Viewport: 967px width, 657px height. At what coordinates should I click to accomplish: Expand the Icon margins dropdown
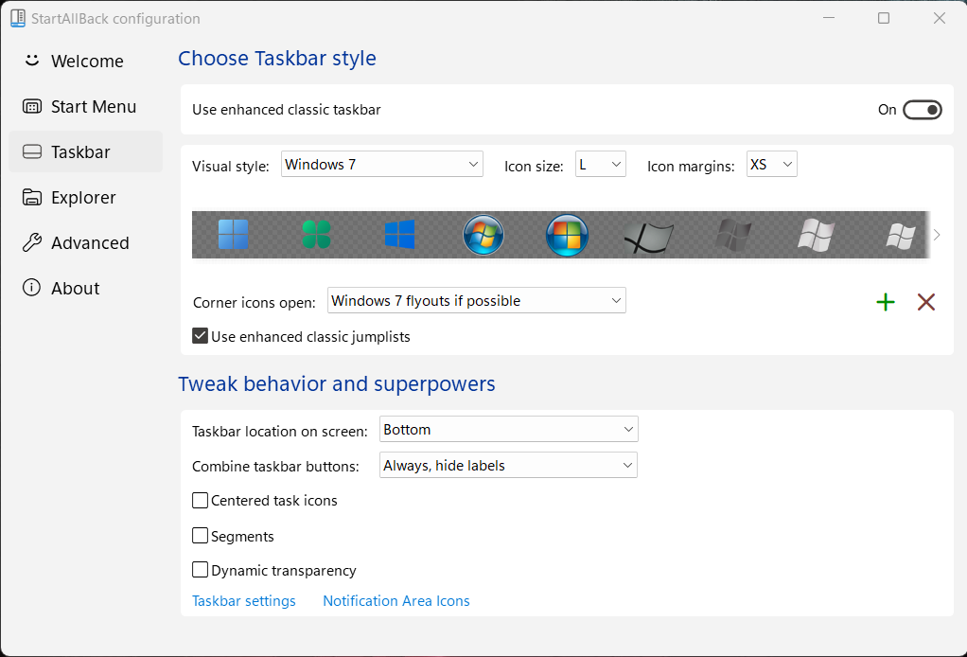[771, 164]
